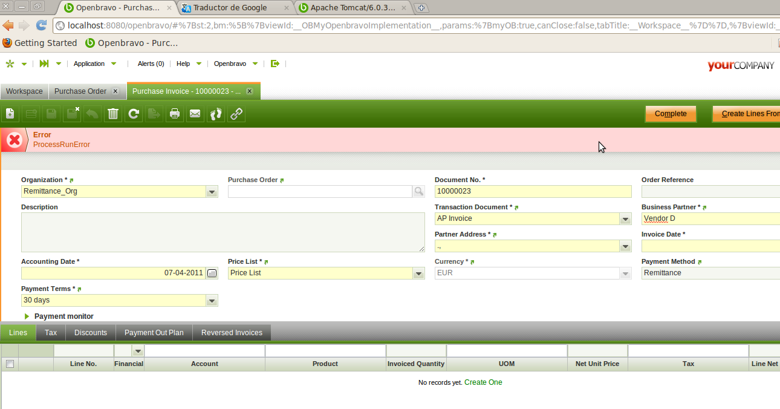The width and height of the screenshot is (780, 409).
Task: Open the Financial column filter dropdown
Action: (138, 351)
